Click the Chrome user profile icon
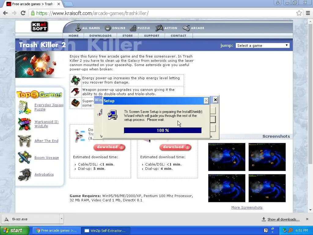Image resolution: width=313 pixels, height=235 pixels. coord(278,2)
